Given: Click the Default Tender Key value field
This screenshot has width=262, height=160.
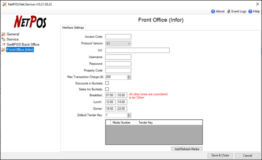Looking at the screenshot, I should 116,115.
